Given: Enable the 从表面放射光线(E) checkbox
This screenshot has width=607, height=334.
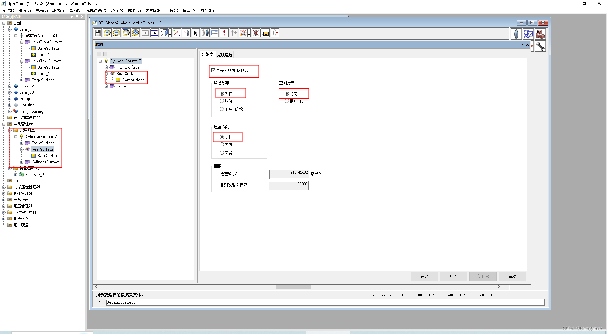Looking at the screenshot, I should pos(213,70).
